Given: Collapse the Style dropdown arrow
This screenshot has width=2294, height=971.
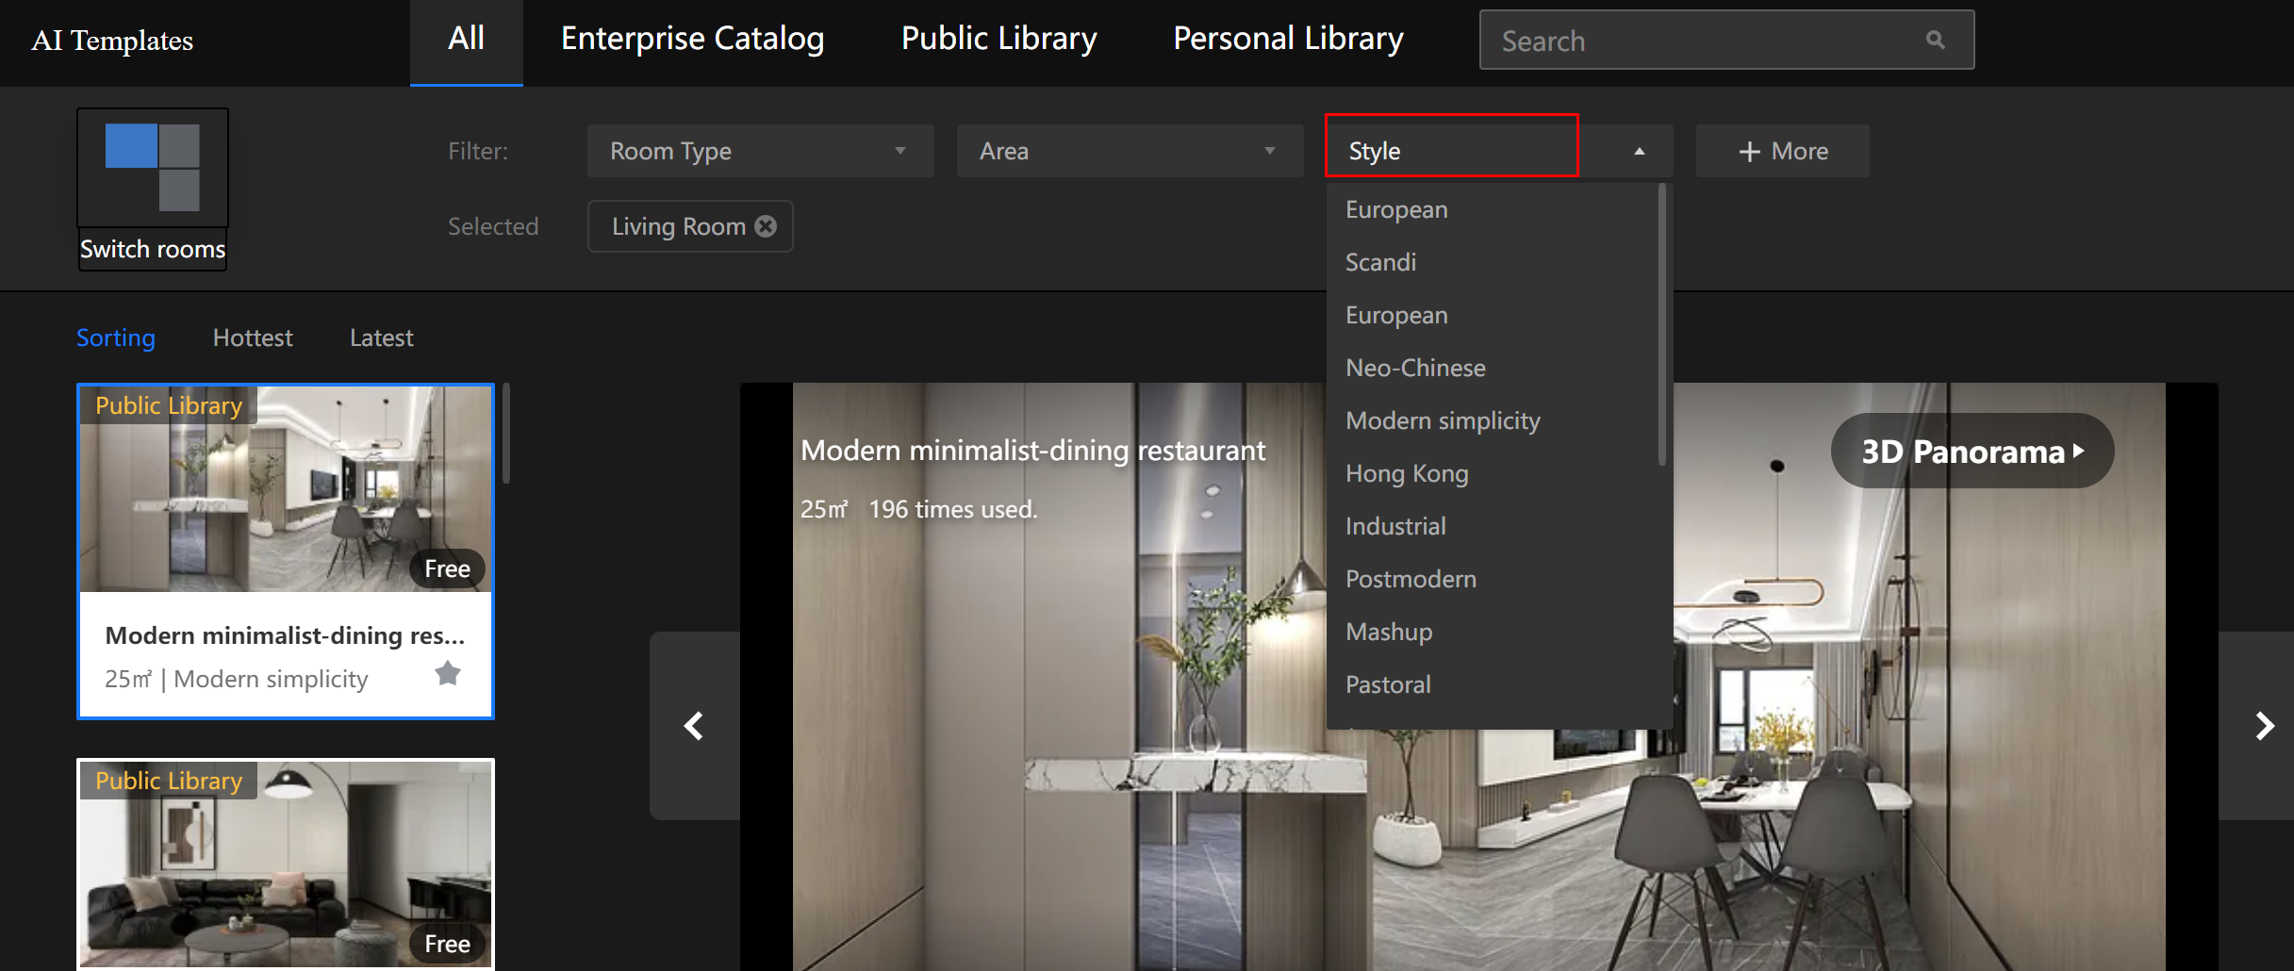Looking at the screenshot, I should tap(1639, 151).
